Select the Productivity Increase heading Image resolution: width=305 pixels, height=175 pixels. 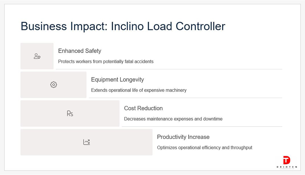pos(183,137)
